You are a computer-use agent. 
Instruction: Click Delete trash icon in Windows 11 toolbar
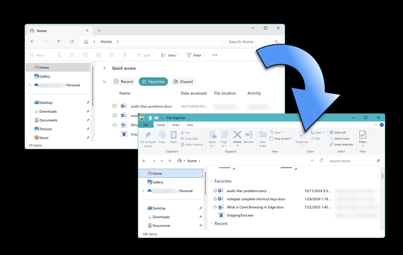[x=125, y=55]
